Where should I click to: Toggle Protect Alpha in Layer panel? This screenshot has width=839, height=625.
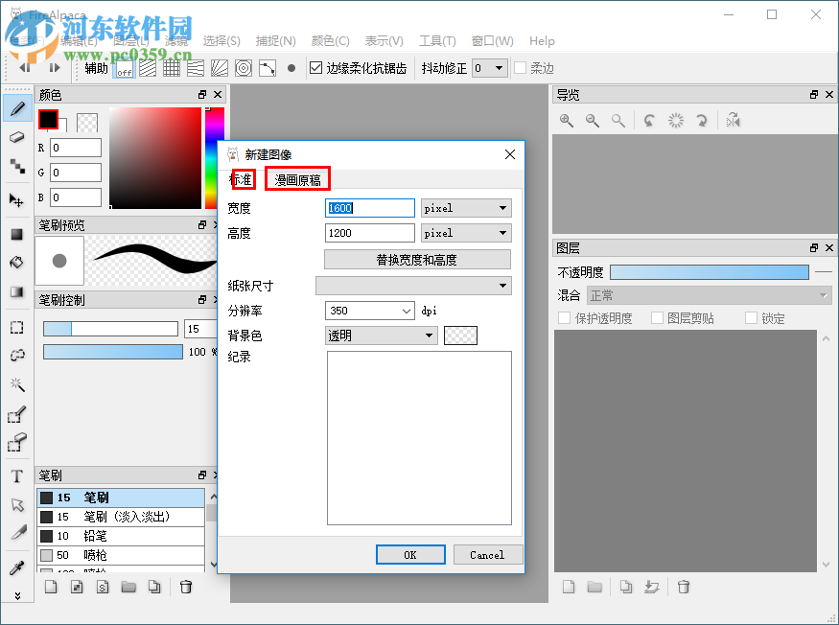[564, 317]
